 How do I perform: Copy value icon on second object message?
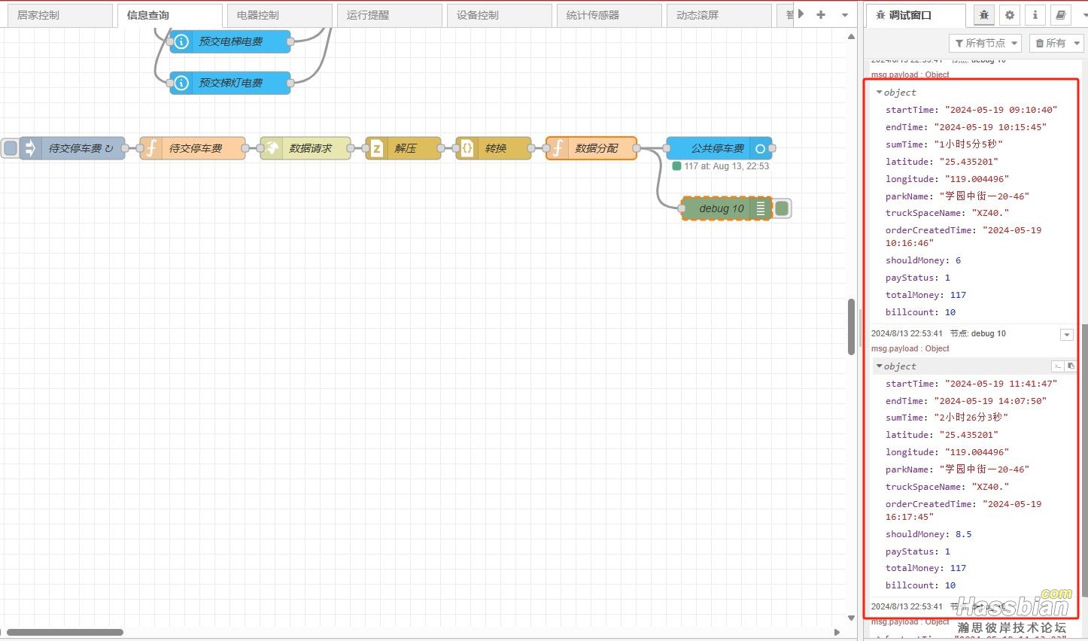(1071, 366)
